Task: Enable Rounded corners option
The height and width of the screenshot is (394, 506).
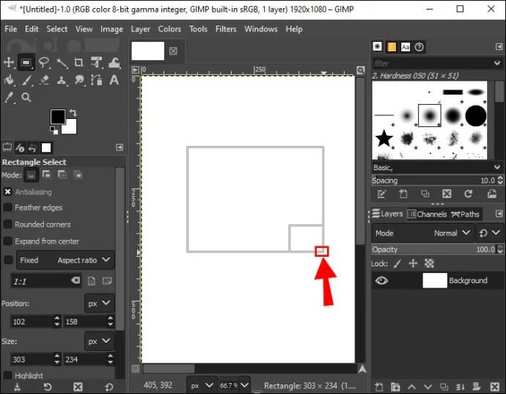Action: tap(8, 224)
